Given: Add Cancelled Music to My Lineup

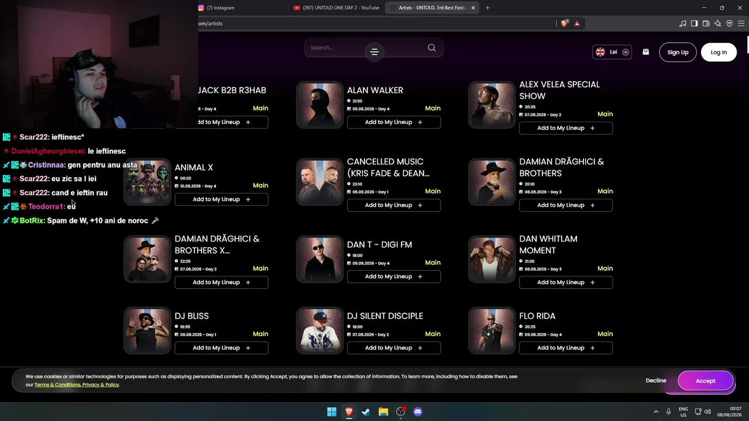Looking at the screenshot, I should pos(394,205).
